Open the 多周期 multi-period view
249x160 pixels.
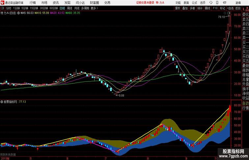pos(85,8)
